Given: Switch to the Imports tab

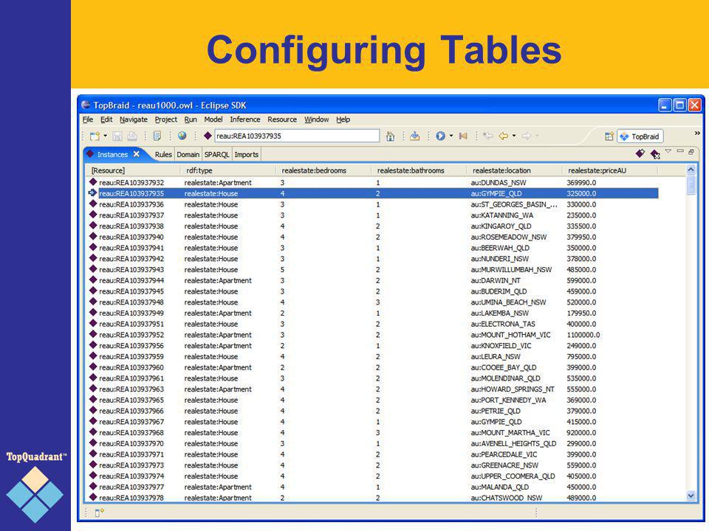Looking at the screenshot, I should click(247, 154).
